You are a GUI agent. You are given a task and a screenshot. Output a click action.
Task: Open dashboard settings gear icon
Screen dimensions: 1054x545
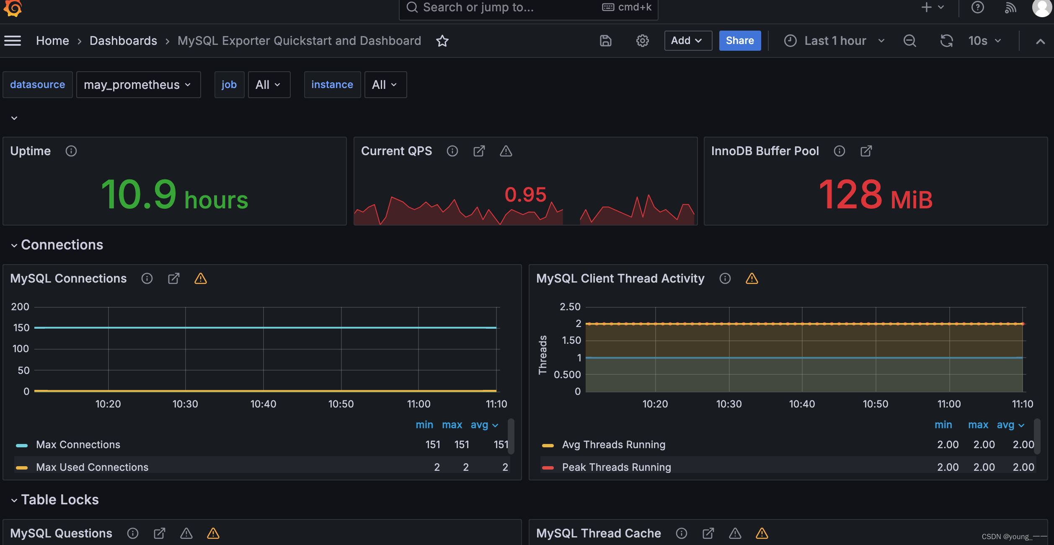[643, 41]
